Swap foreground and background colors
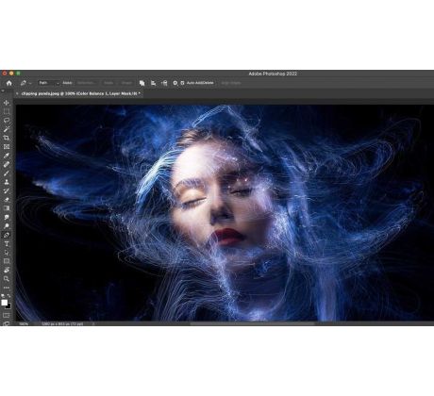The width and height of the screenshot is (434, 396). tap(8, 296)
